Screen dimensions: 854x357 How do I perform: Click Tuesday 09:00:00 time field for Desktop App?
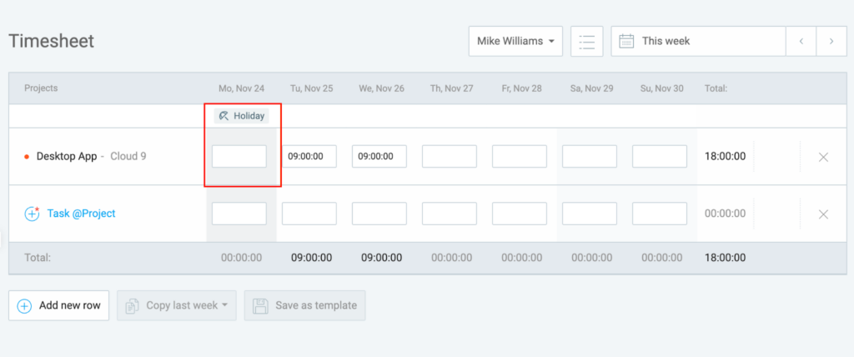point(309,157)
